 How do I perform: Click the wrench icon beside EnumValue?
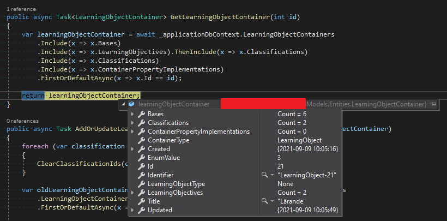(141, 158)
